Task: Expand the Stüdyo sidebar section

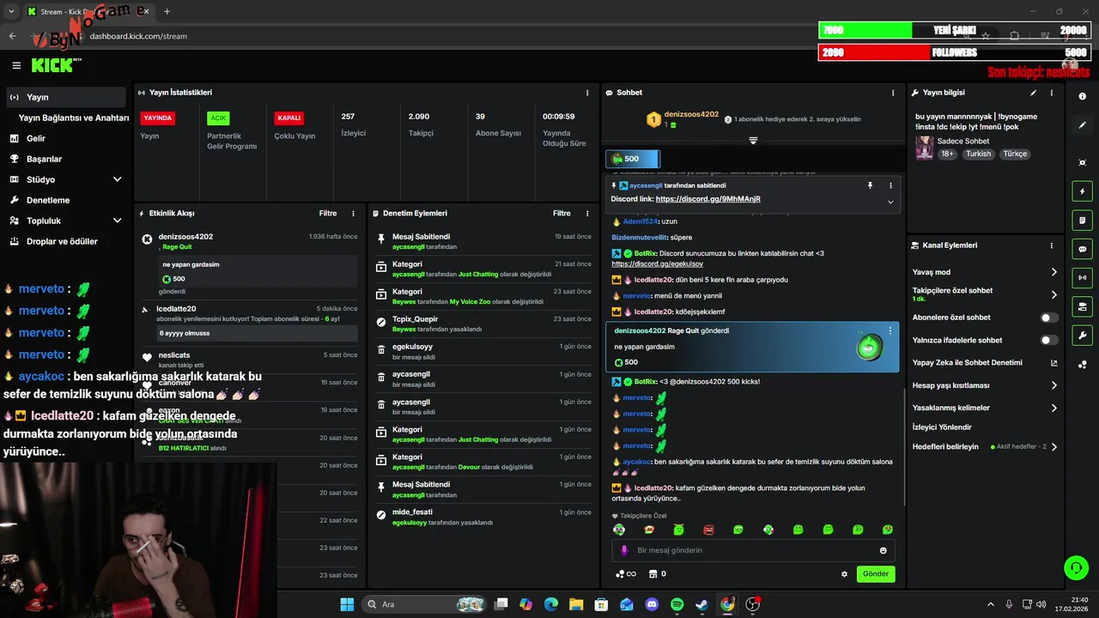Action: tap(118, 179)
